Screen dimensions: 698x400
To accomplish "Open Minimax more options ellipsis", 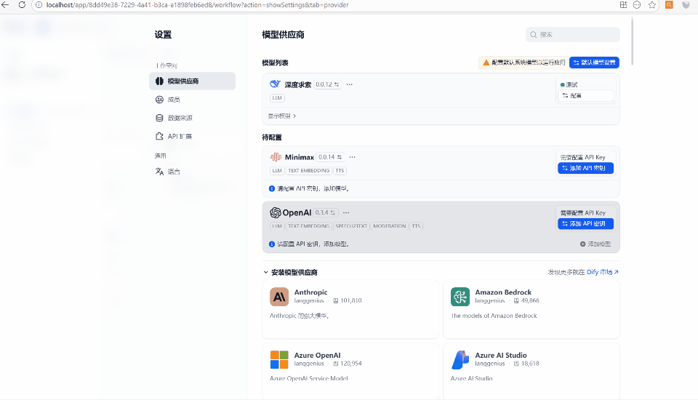I will pos(352,157).
